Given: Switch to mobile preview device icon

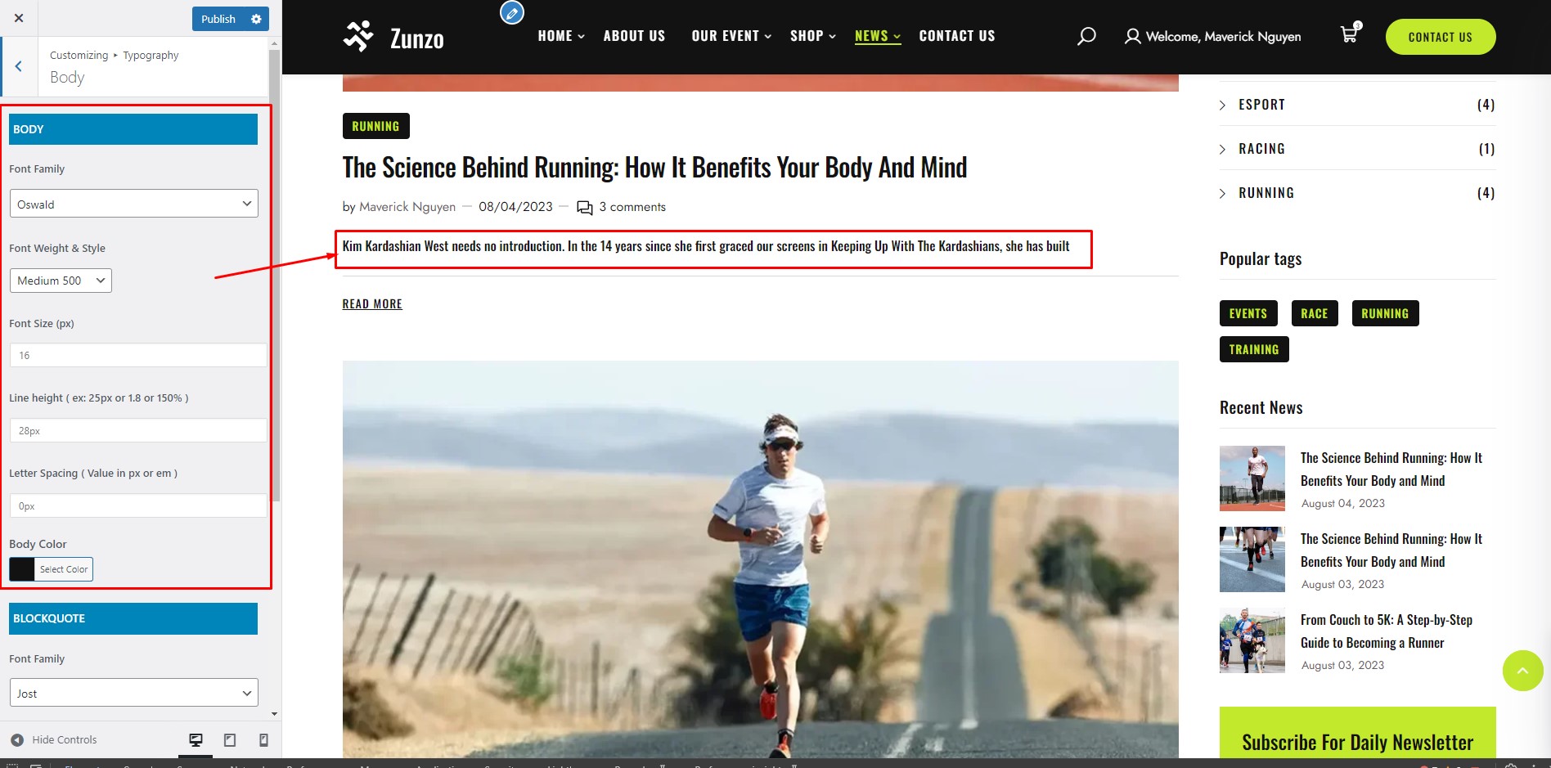Looking at the screenshot, I should coord(263,740).
